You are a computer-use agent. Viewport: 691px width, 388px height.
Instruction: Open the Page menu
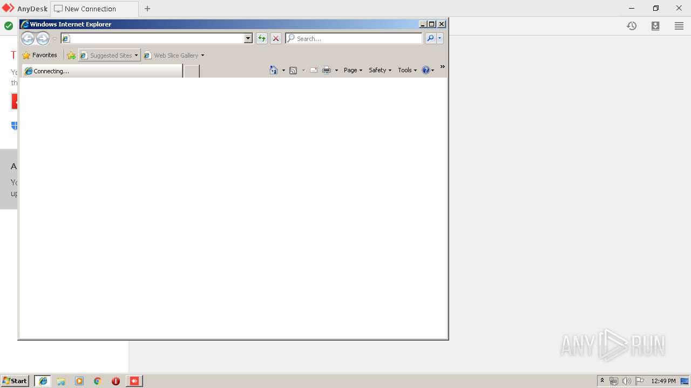[x=353, y=70]
